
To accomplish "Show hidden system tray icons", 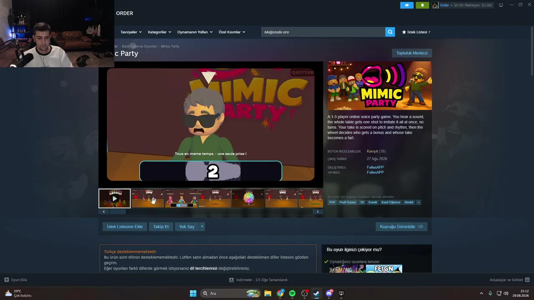I will 481,293.
